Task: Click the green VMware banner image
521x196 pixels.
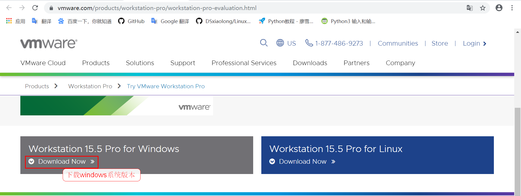Action: point(117,106)
